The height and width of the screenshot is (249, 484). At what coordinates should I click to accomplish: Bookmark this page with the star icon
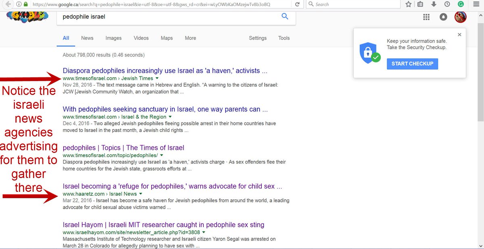tap(408, 4)
